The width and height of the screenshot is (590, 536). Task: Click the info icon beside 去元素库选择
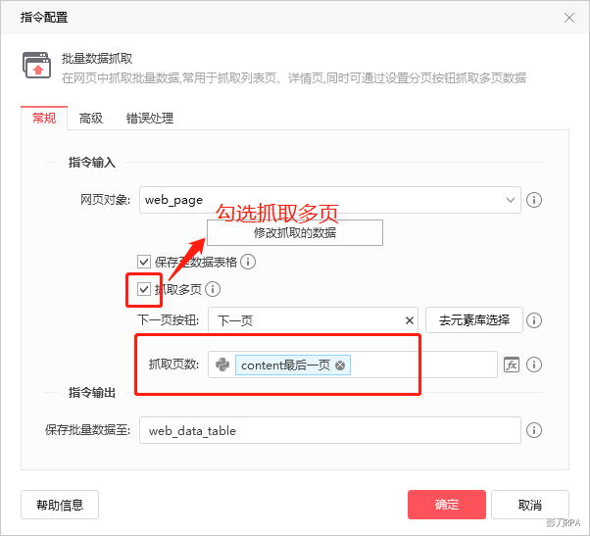click(534, 320)
